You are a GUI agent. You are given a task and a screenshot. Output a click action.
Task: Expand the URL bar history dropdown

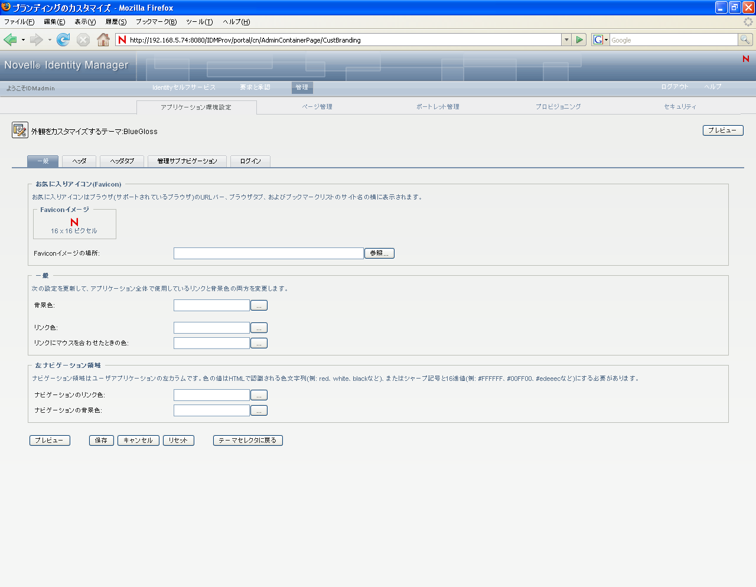[566, 40]
